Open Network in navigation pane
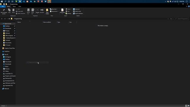Screen dimensions: 190x107 coord(7,89)
